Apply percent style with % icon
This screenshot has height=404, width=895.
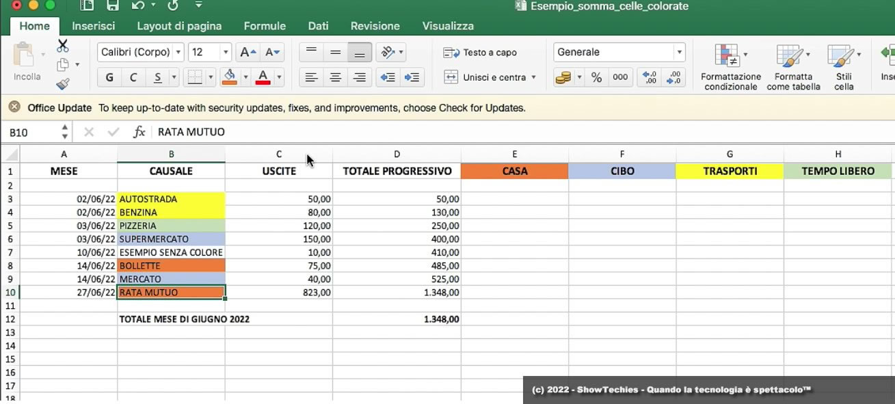(597, 77)
